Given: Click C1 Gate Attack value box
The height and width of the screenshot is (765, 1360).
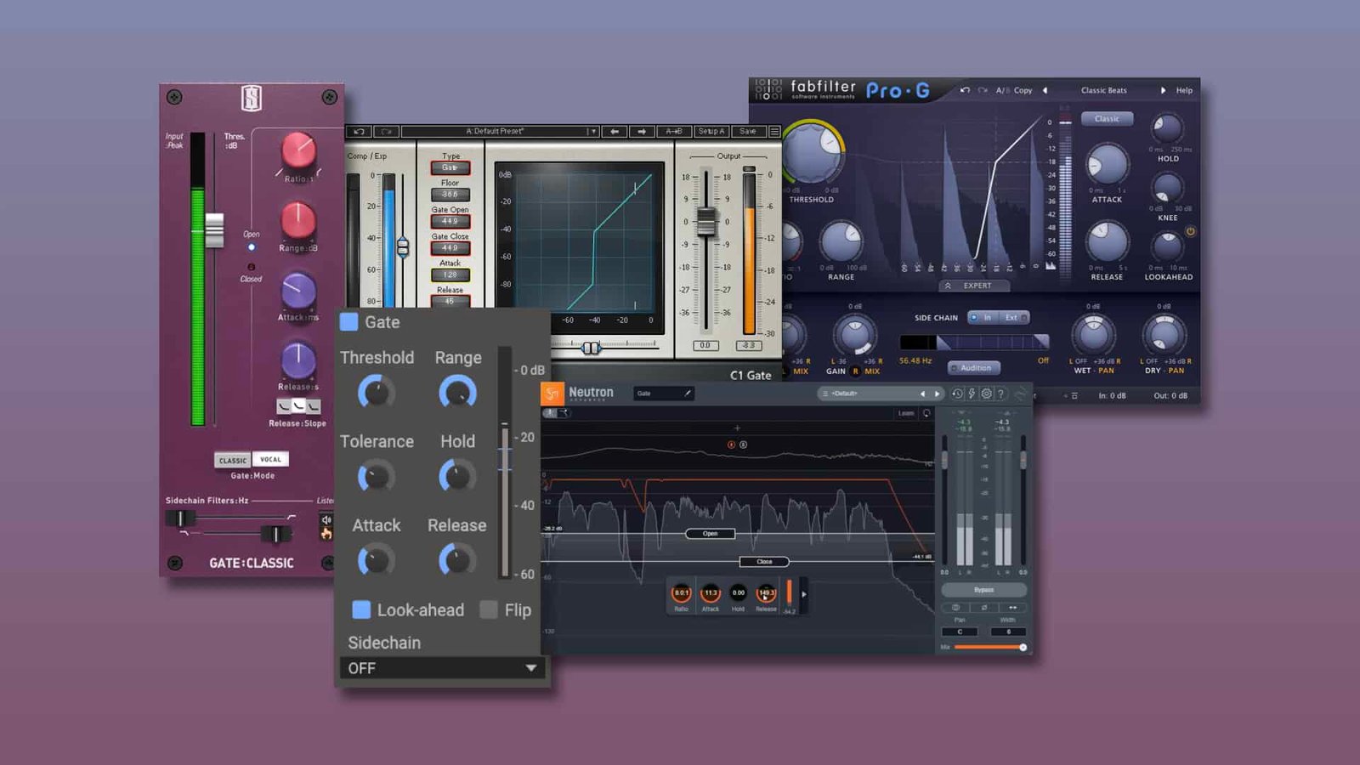Looking at the screenshot, I should pyautogui.click(x=450, y=275).
